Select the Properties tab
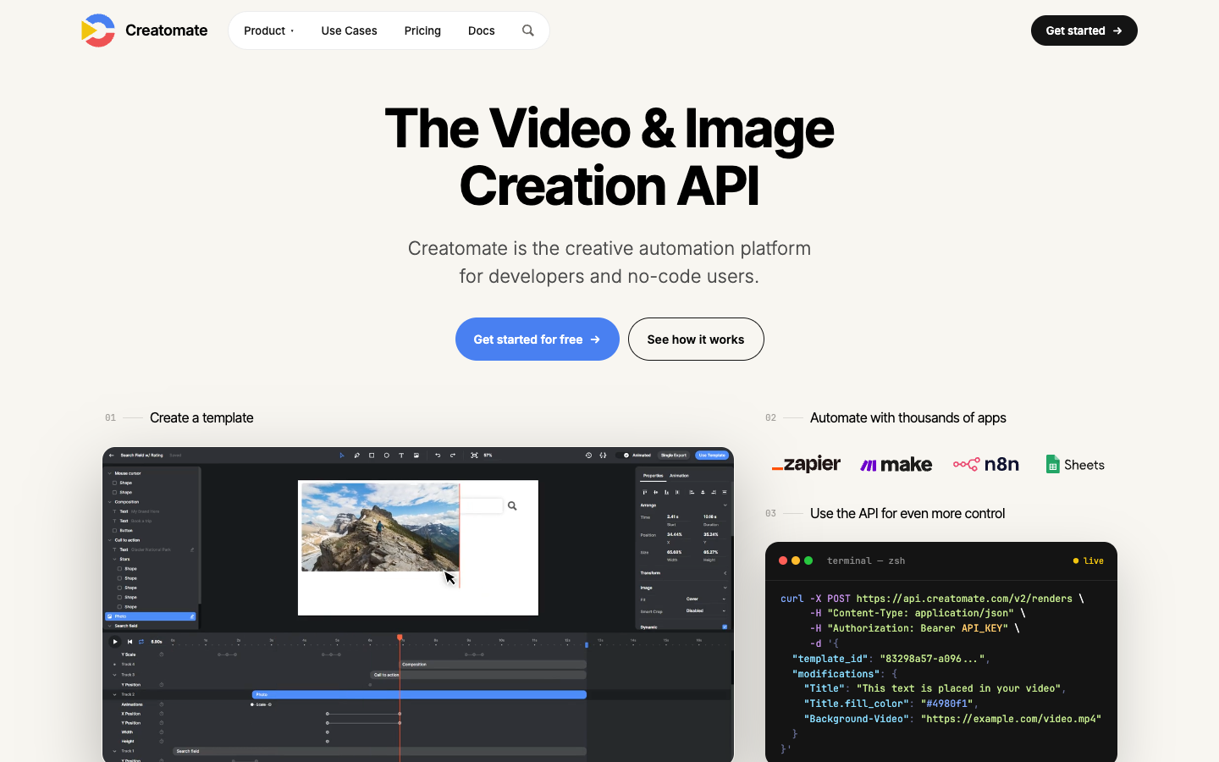This screenshot has width=1219, height=762. tap(653, 476)
